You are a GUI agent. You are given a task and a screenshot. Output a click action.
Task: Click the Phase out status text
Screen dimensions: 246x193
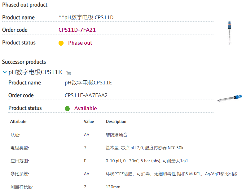point(80,43)
